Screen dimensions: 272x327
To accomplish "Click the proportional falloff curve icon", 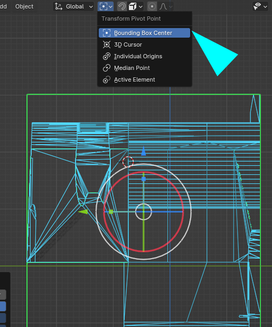I will pyautogui.click(x=163, y=7).
